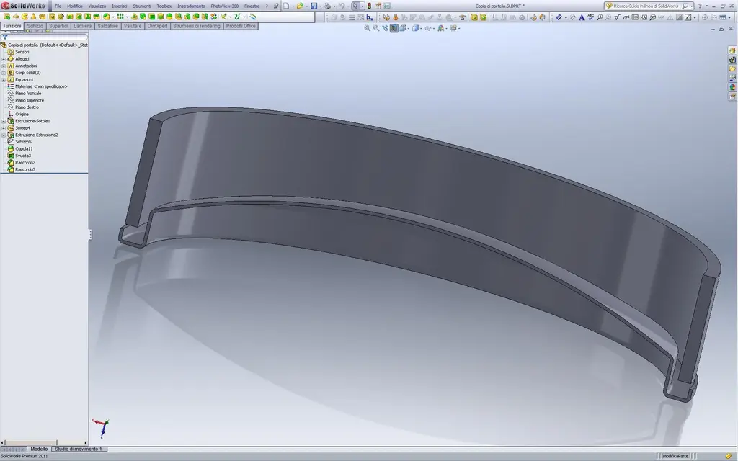
Task: Expand the Corpi solidi(2) node
Action: coord(4,73)
